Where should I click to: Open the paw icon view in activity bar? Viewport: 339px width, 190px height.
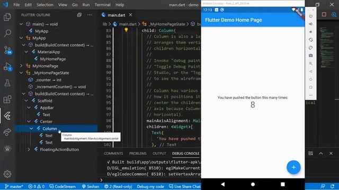point(7,148)
